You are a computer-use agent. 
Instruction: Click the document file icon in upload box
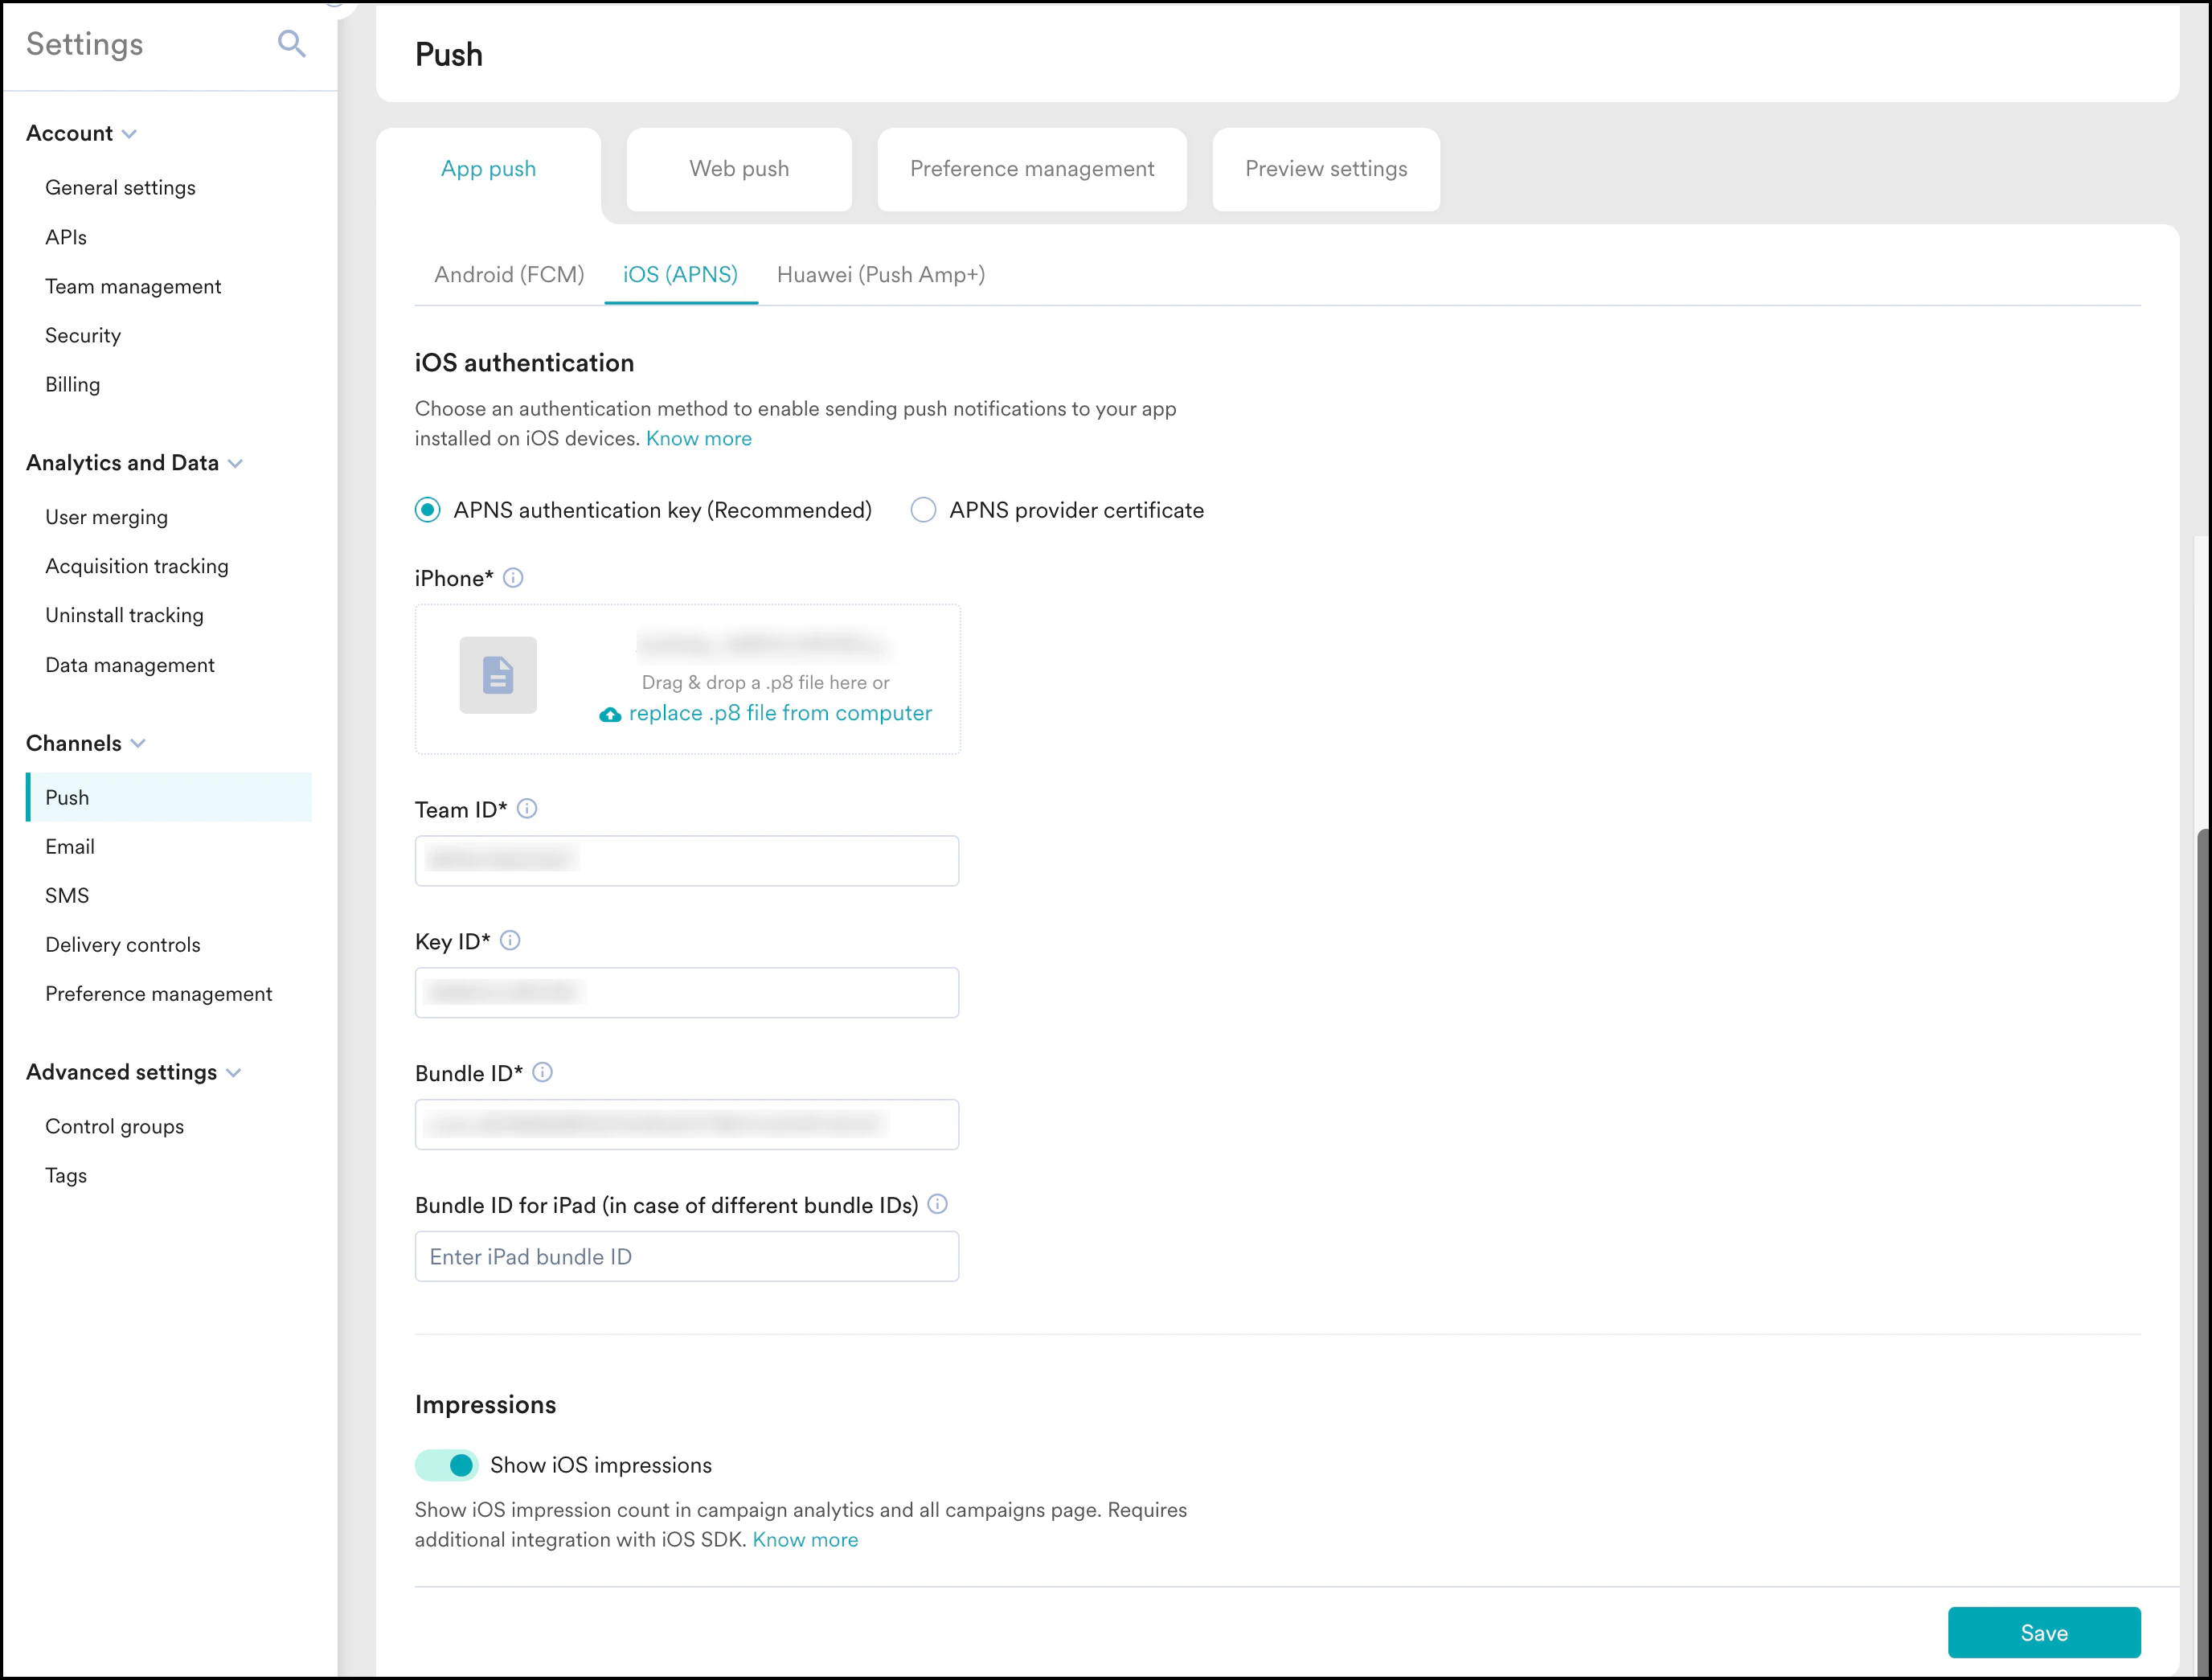[x=498, y=675]
